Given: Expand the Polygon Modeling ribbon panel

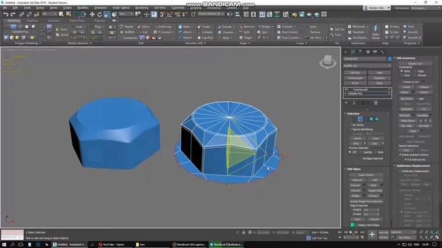Looking at the screenshot, I should (x=28, y=43).
